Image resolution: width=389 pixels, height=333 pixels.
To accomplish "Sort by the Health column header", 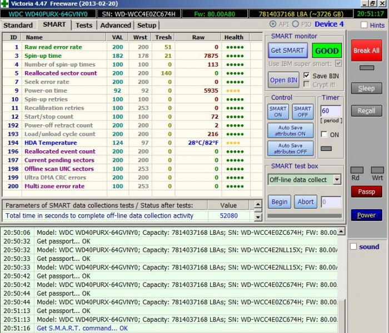I will [x=234, y=37].
